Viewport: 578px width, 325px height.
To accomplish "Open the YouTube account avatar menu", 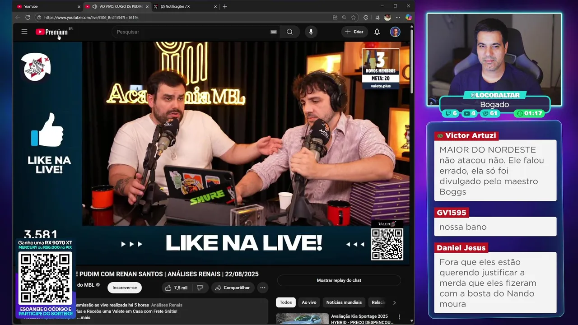I will [x=395, y=32].
